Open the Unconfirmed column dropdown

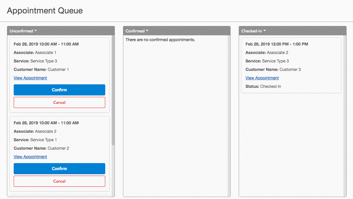coord(23,31)
